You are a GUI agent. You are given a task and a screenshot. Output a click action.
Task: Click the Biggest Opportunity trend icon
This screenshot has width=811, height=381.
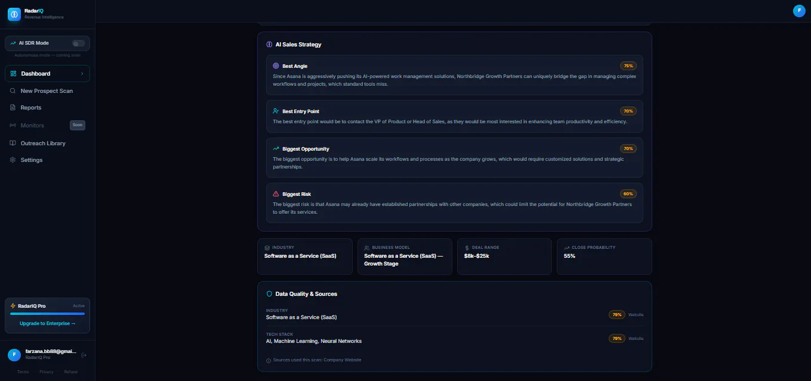tap(276, 149)
